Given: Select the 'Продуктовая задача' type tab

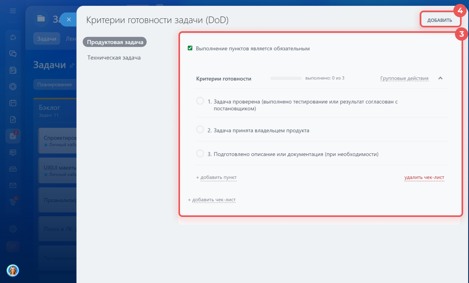Looking at the screenshot, I should coord(114,42).
